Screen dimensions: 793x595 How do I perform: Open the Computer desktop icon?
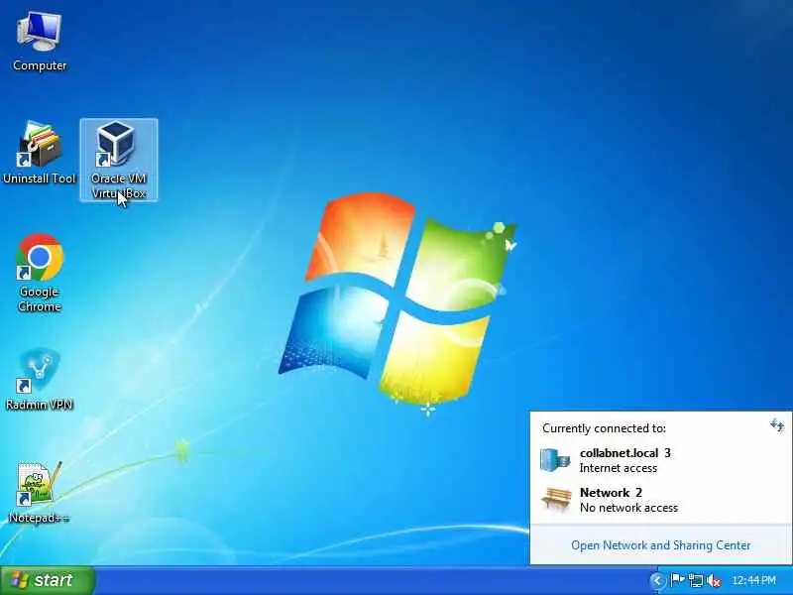[40, 43]
